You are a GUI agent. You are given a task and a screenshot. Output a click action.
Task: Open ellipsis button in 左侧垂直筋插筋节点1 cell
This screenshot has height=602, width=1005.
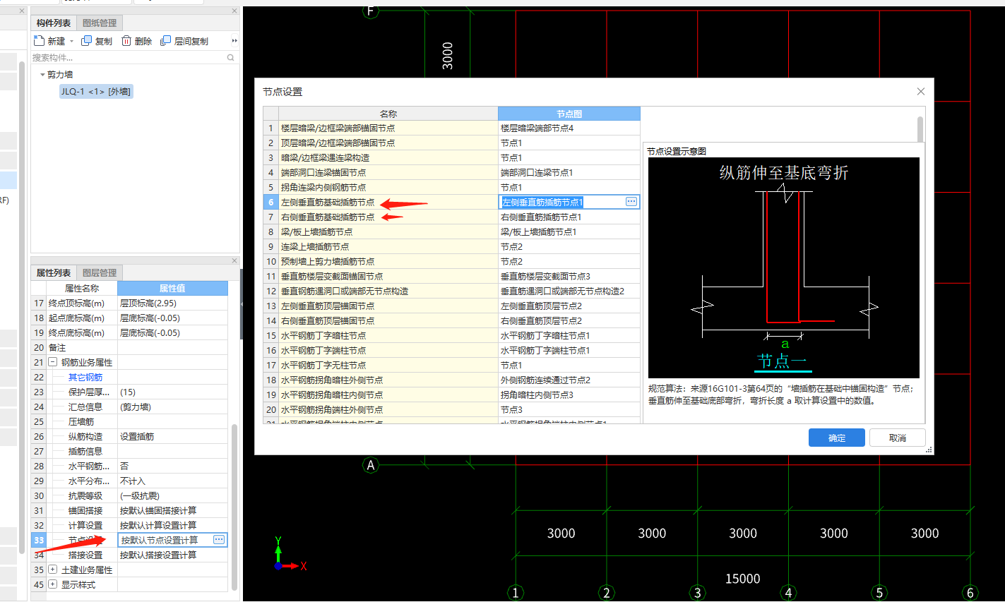point(631,202)
